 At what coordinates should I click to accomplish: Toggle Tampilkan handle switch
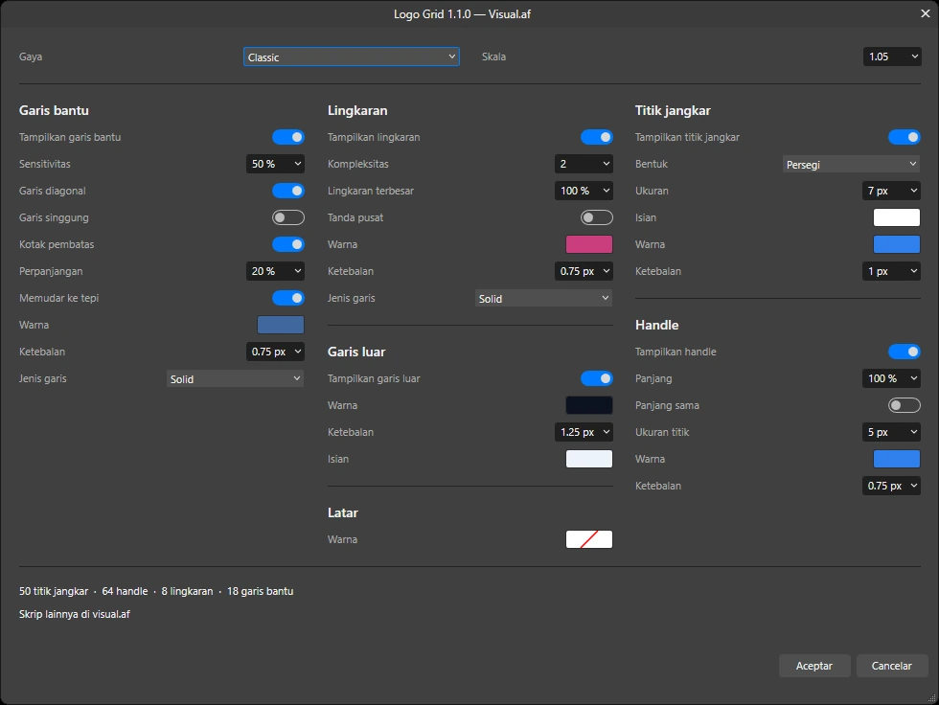905,352
